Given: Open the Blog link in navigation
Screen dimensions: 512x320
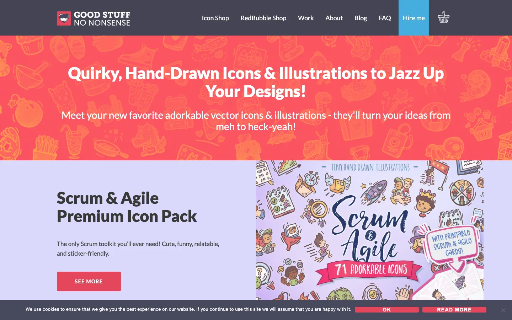Looking at the screenshot, I should 361,18.
